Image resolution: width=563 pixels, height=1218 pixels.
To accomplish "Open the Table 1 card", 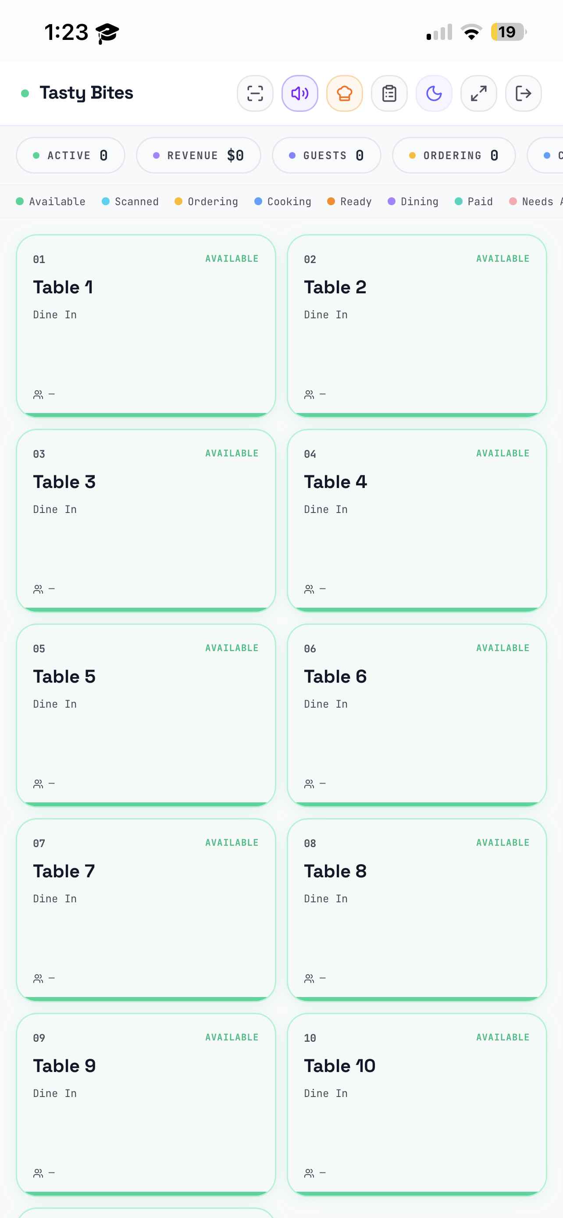I will [x=146, y=326].
